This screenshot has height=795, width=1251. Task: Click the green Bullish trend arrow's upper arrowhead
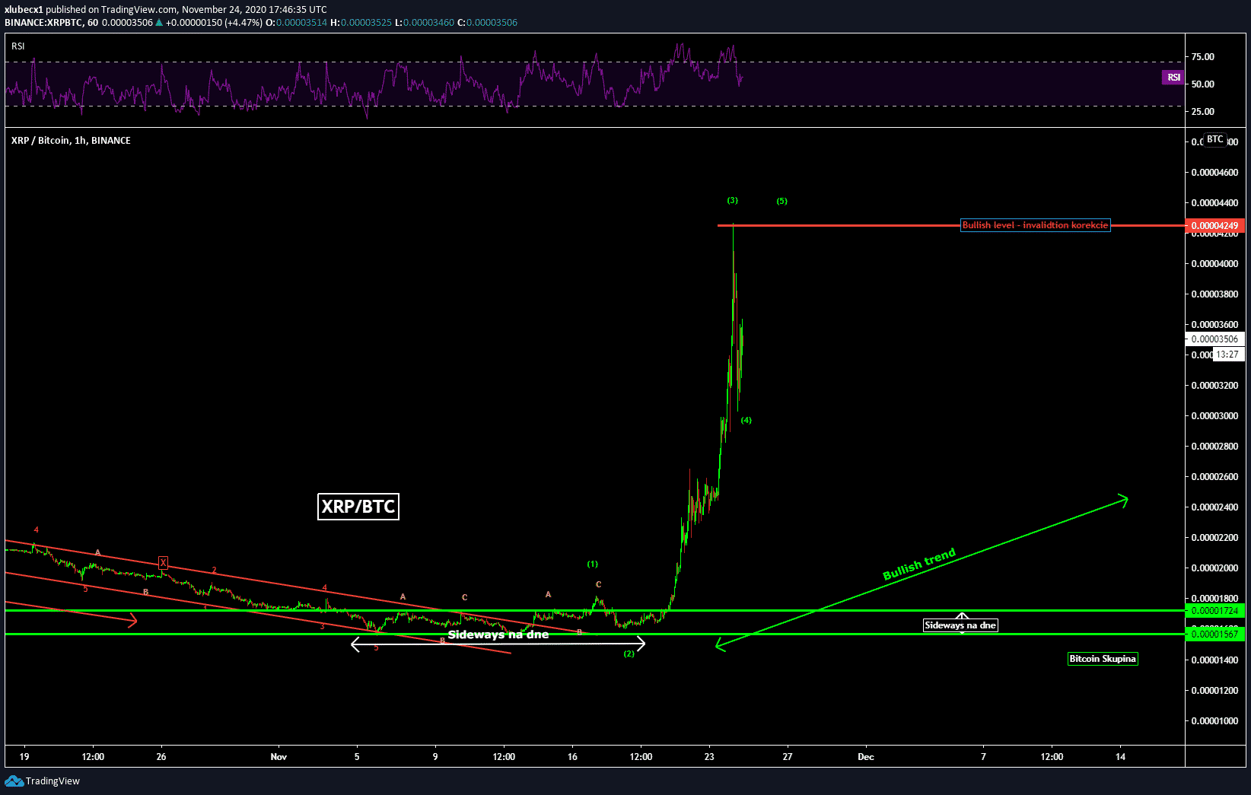pos(1124,499)
